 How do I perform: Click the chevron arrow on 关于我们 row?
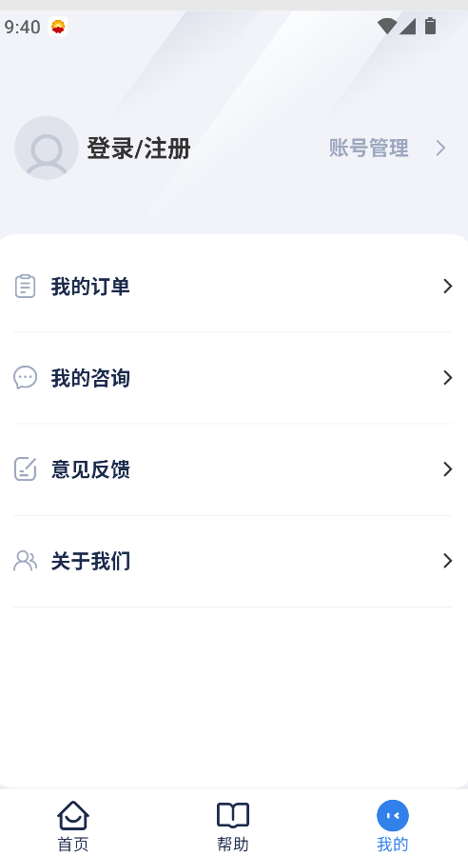tap(448, 561)
